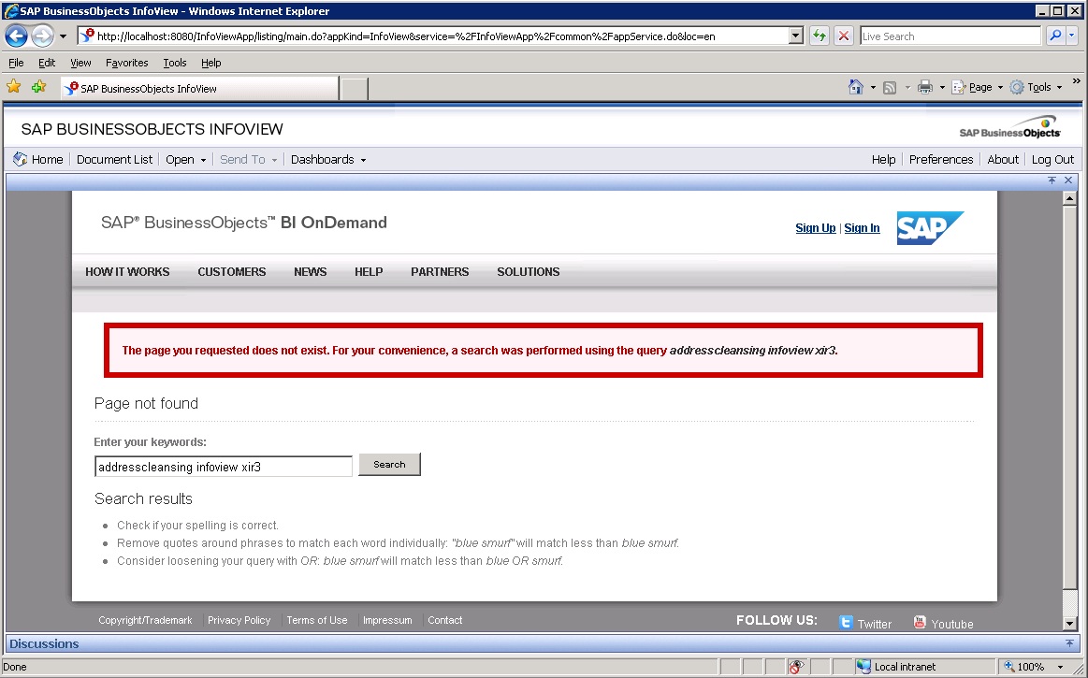
Task: Run Live Search with magnifier icon
Action: point(1055,36)
